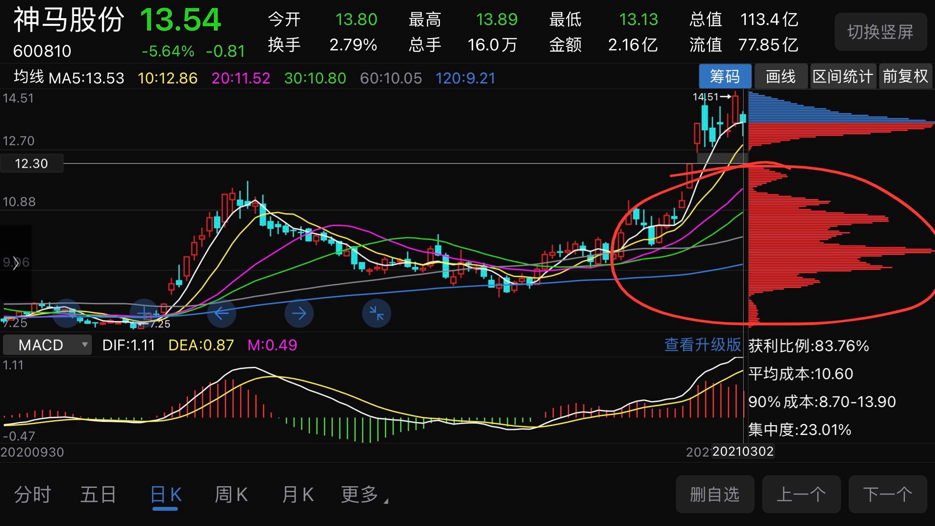
Task: Click the stock name 神马股份
Action: (69, 20)
